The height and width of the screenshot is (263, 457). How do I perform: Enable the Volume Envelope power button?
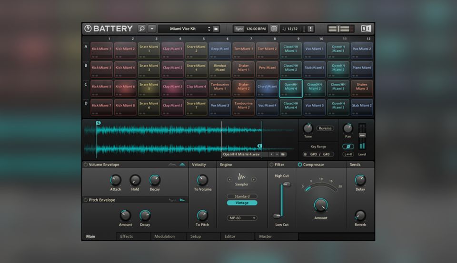[86, 165]
